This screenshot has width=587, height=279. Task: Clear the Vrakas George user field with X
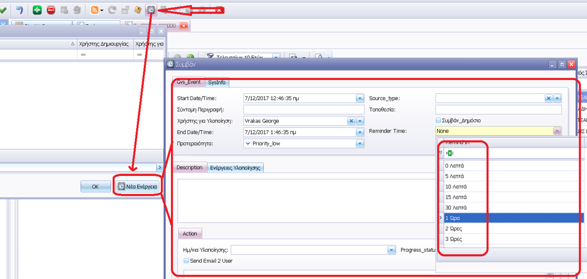[x=352, y=121]
